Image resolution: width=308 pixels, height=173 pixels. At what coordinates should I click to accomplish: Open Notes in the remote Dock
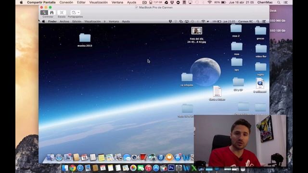102,158
